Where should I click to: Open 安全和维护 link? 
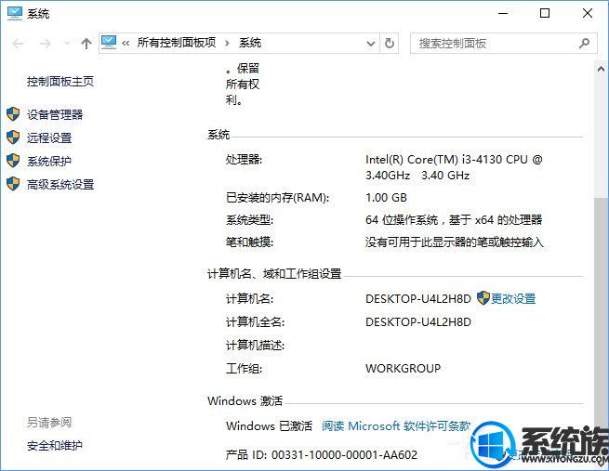(55, 446)
